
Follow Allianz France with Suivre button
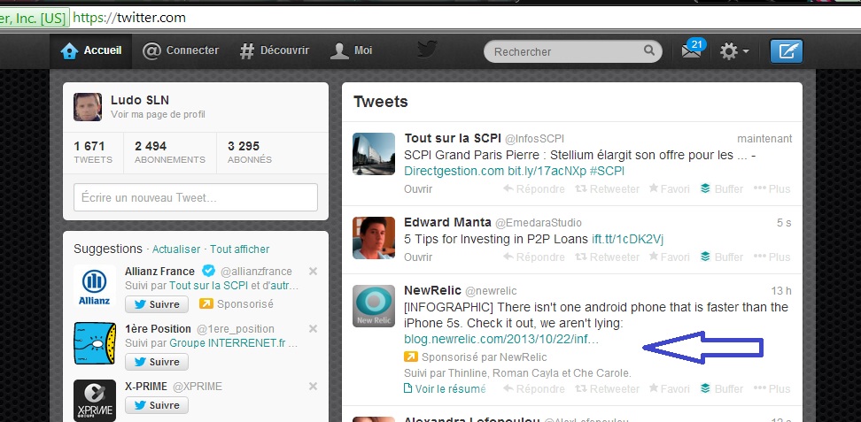157,304
